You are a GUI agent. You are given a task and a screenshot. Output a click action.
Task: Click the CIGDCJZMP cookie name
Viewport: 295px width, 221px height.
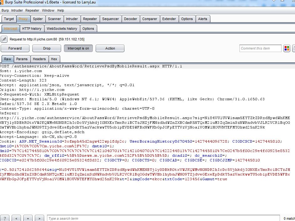pyautogui.click(x=221, y=160)
